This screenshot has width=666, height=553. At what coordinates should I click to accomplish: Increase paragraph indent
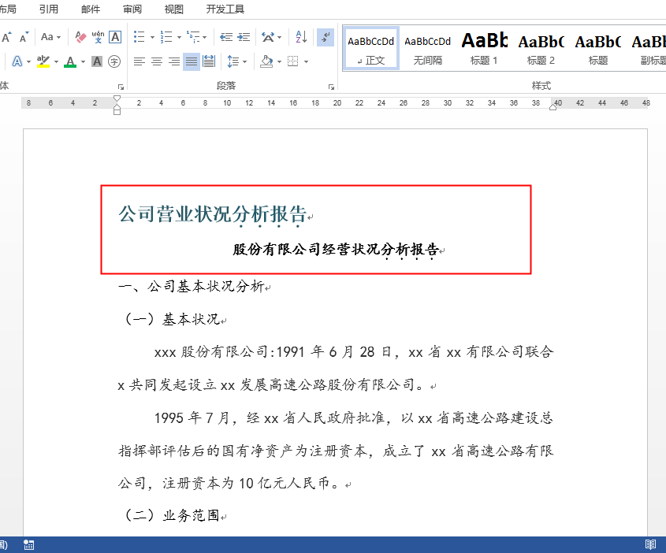tap(244, 37)
